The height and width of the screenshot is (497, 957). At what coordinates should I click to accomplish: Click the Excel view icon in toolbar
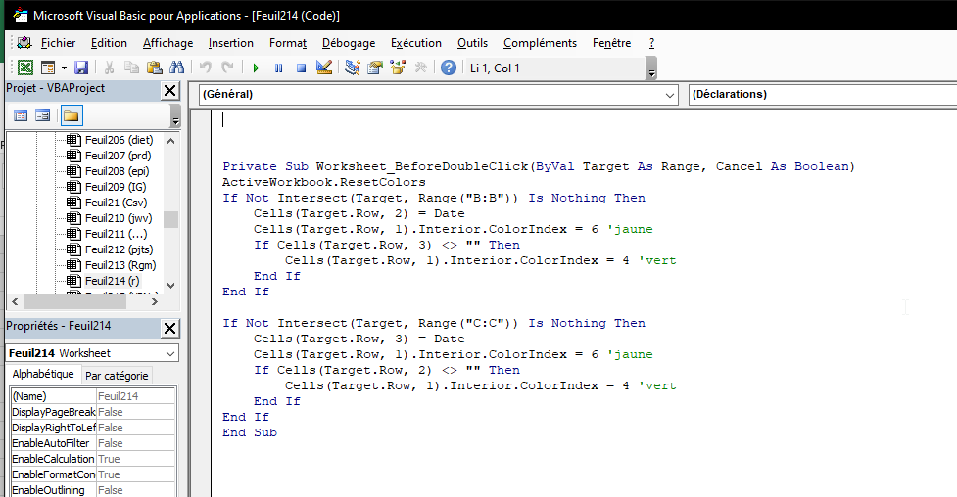pyautogui.click(x=24, y=68)
